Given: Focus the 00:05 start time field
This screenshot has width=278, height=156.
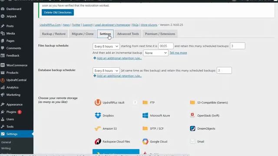Looking at the screenshot, I should pos(166,46).
